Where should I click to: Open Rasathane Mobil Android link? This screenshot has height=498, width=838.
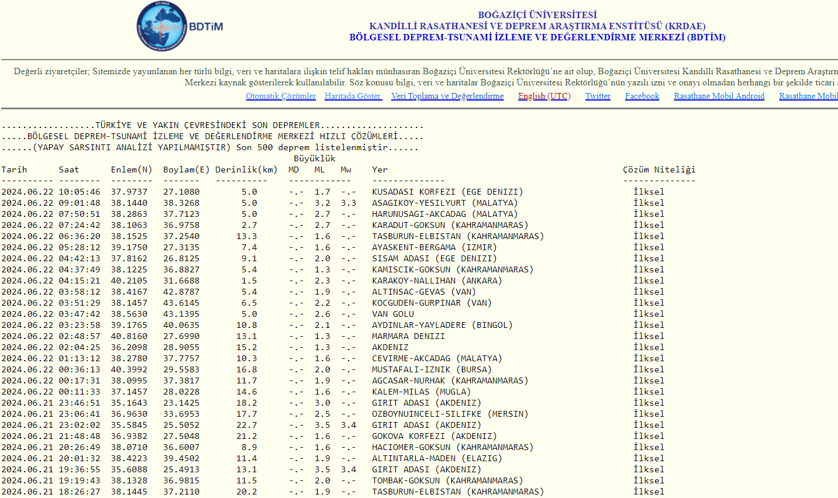(x=719, y=96)
